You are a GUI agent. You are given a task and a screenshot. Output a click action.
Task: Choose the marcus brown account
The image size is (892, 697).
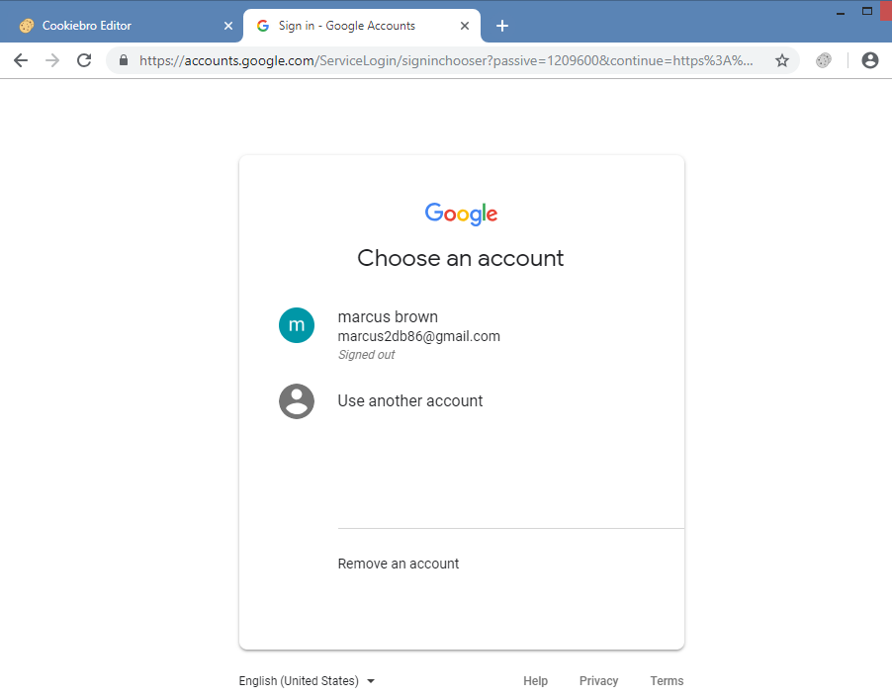point(462,335)
